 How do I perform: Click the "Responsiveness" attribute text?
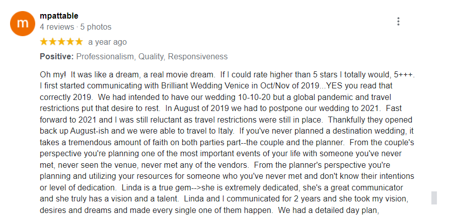[197, 57]
